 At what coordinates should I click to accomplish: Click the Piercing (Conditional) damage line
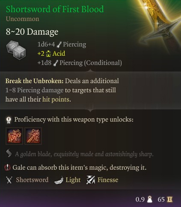(x=80, y=63)
